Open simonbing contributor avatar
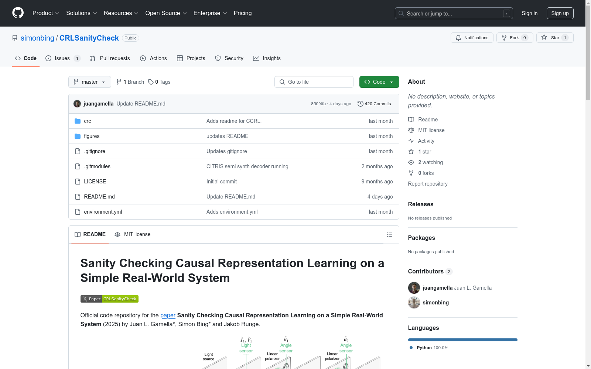This screenshot has height=369, width=591. pyautogui.click(x=414, y=303)
